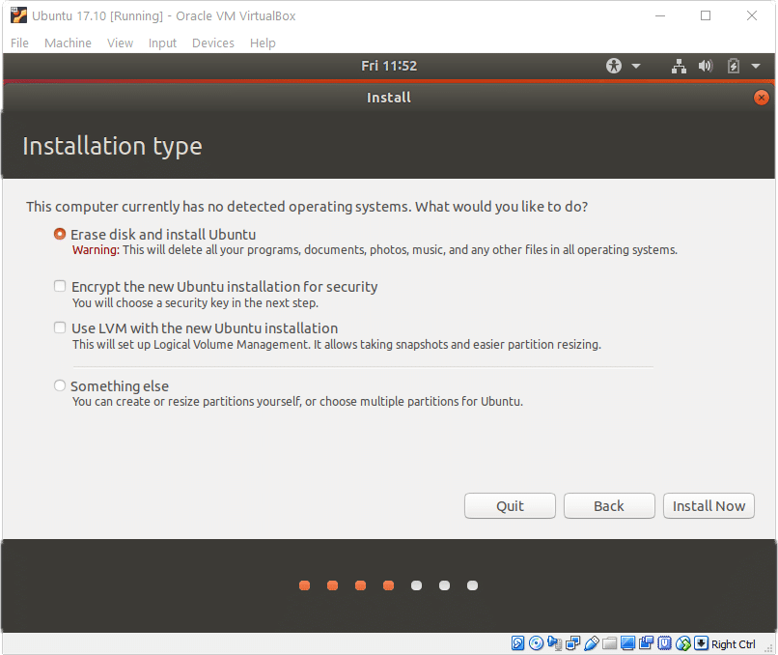The width and height of the screenshot is (778, 655).
Task: Click the Quit button to exit the installer
Action: click(510, 505)
